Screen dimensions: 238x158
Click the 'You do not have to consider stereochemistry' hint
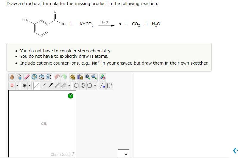click(66, 51)
